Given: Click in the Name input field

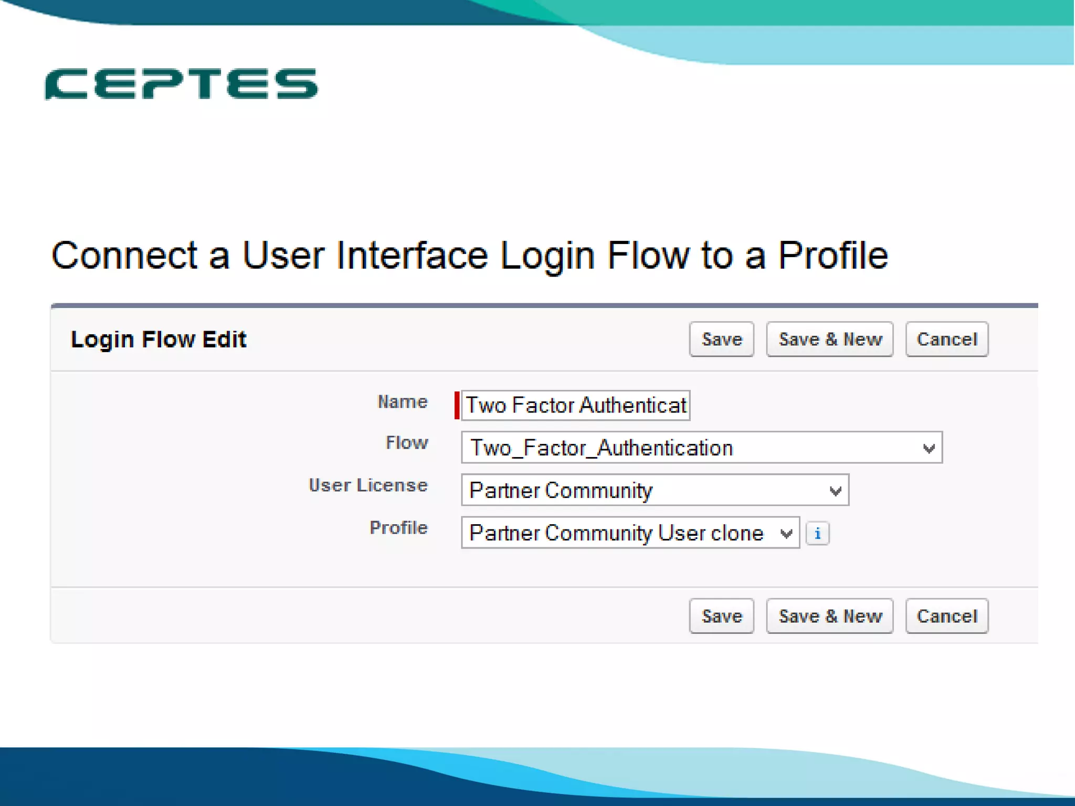Looking at the screenshot, I should coord(575,405).
